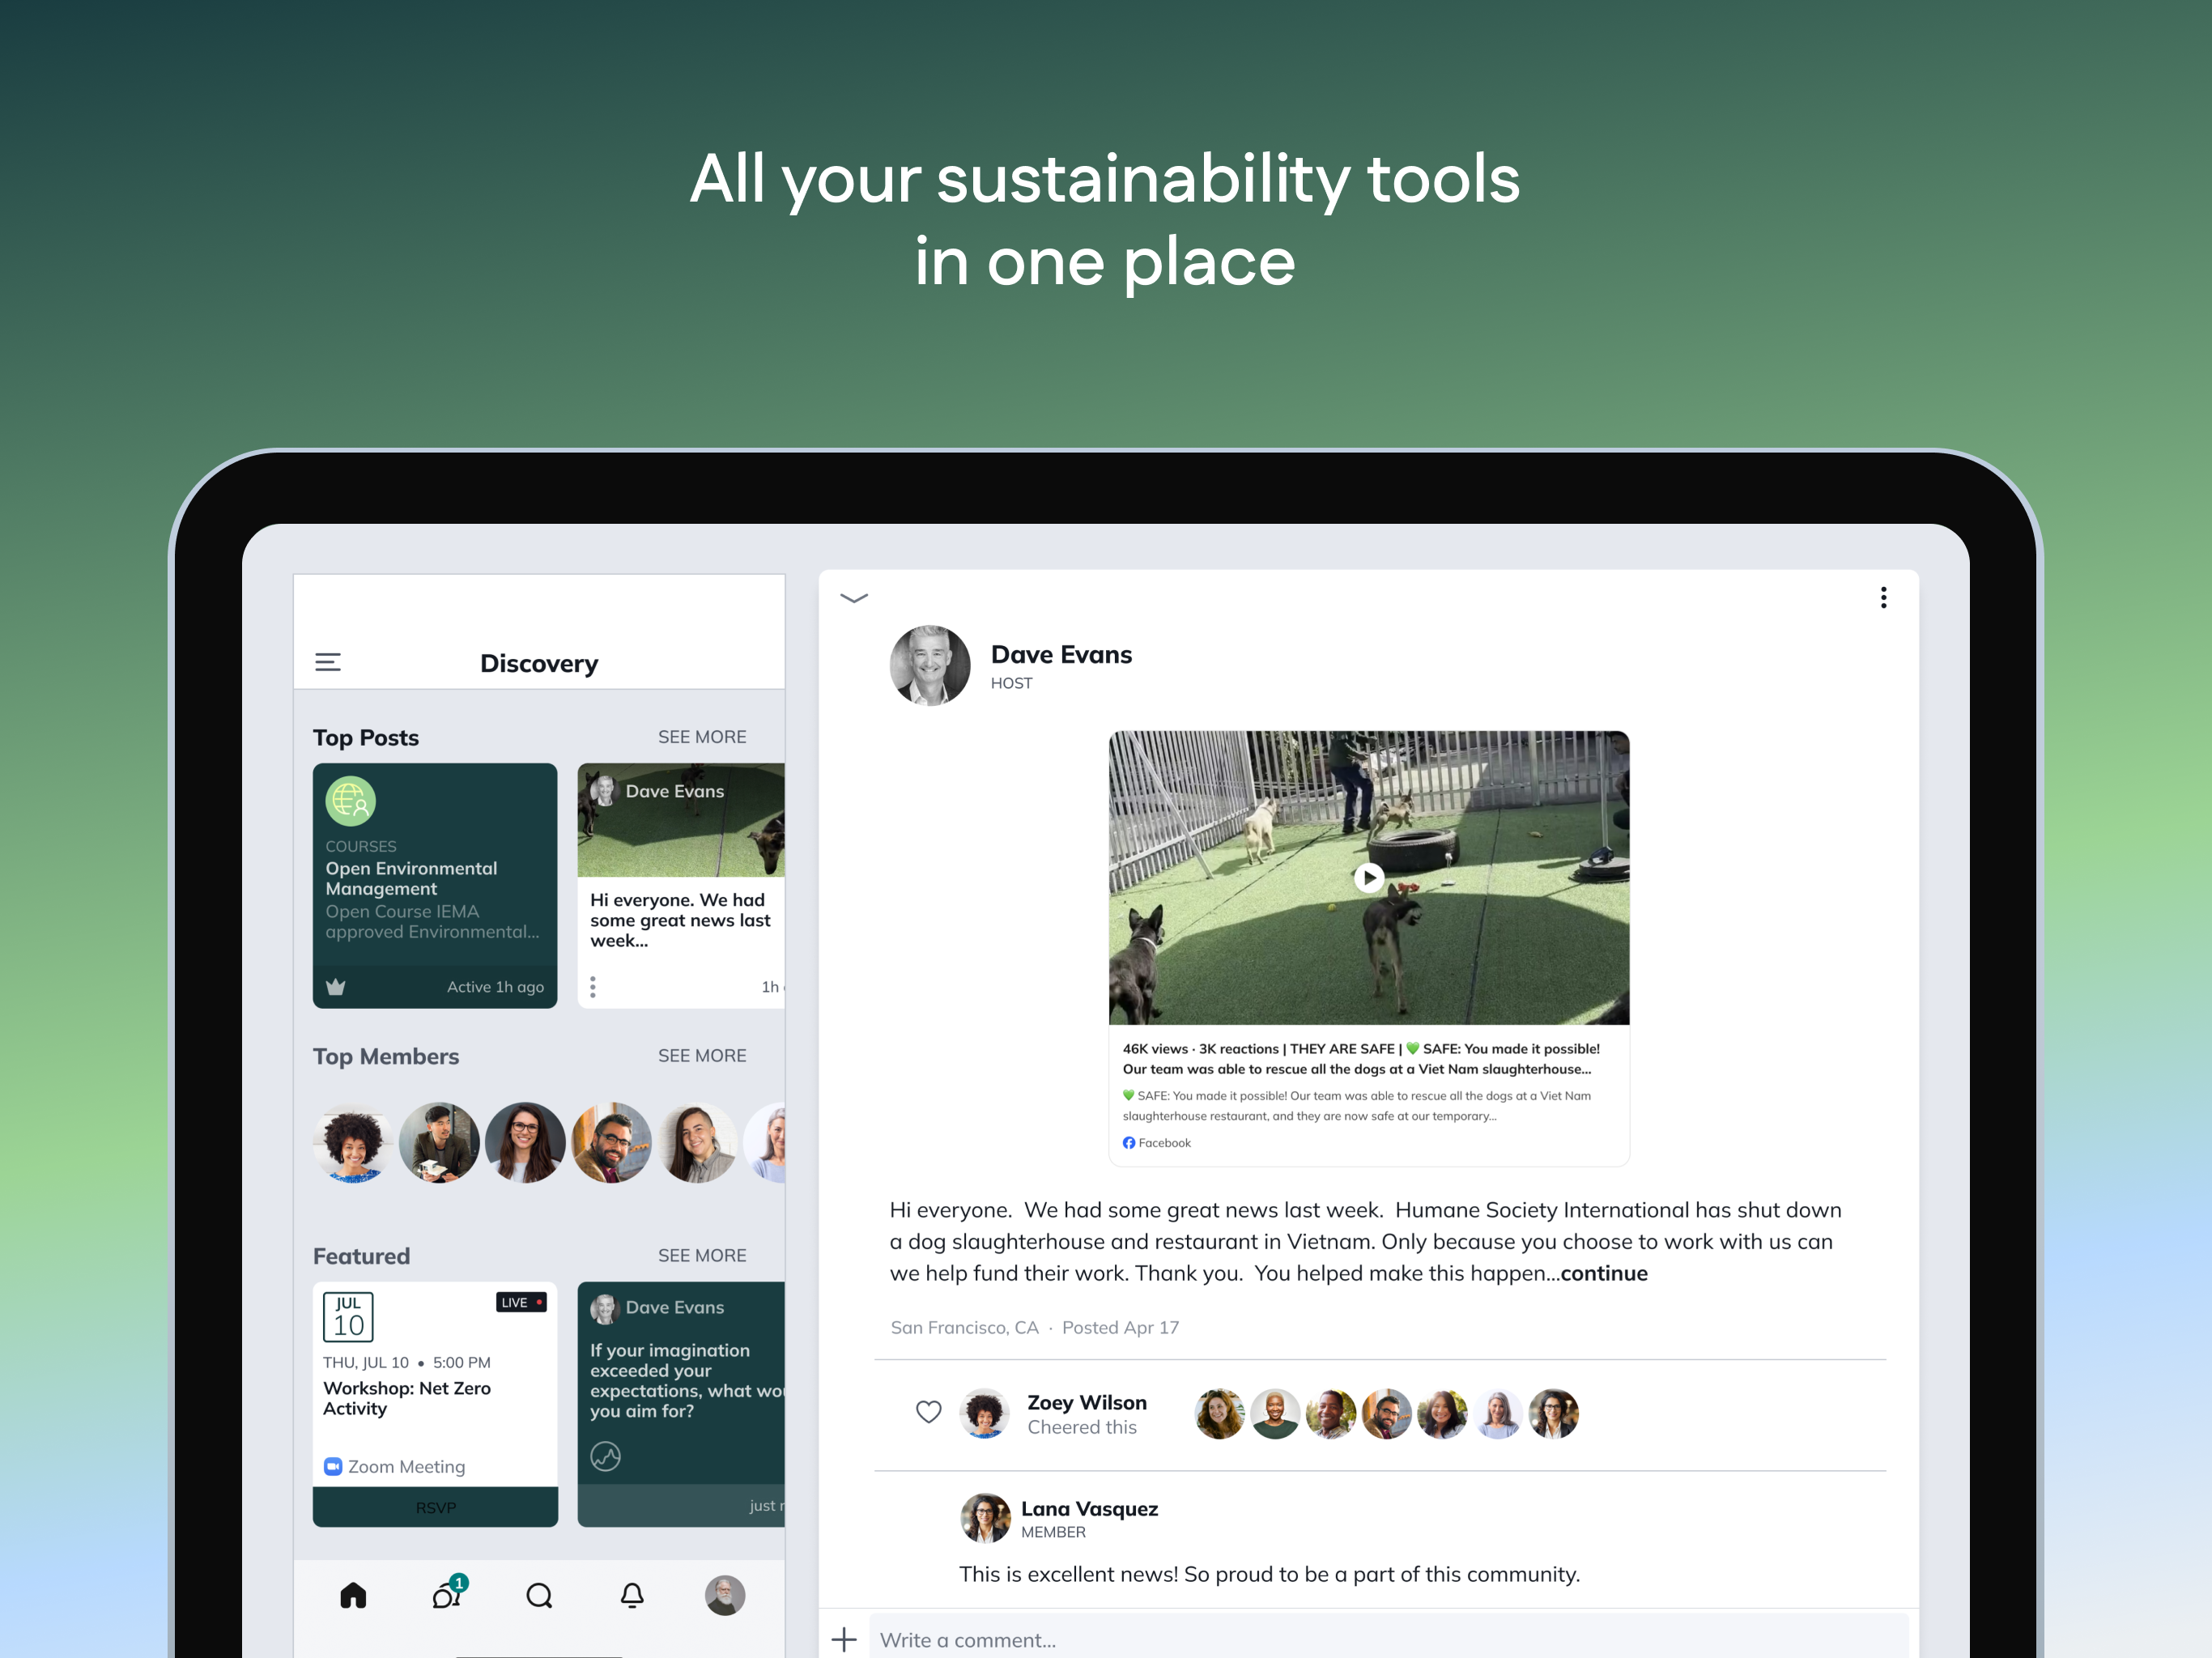Open Dave Evans featured question card
Screen dimensions: 2212x1658
(x=681, y=1404)
